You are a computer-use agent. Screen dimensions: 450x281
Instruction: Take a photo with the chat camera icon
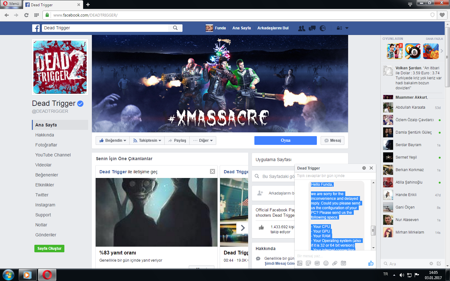[x=343, y=263]
